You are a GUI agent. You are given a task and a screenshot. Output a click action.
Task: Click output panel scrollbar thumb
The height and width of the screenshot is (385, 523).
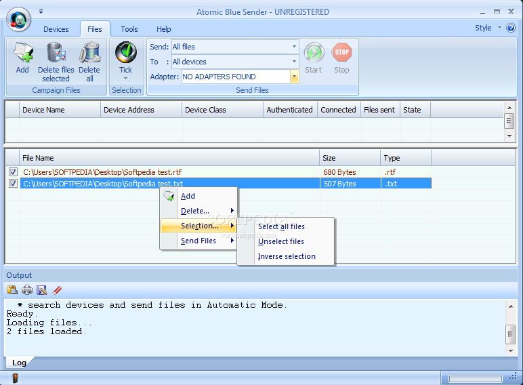tap(510, 334)
